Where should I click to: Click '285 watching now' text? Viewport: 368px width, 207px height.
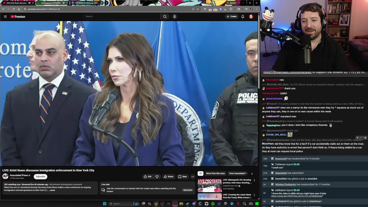click(x=12, y=185)
